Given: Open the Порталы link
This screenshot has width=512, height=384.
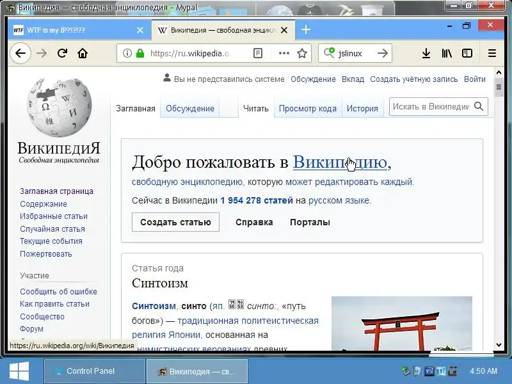Looking at the screenshot, I should [x=310, y=222].
